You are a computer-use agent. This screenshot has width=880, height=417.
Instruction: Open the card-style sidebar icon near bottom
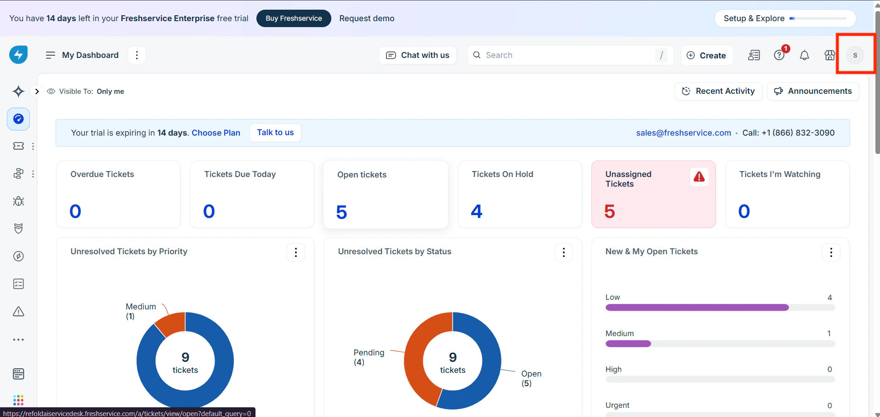[18, 374]
